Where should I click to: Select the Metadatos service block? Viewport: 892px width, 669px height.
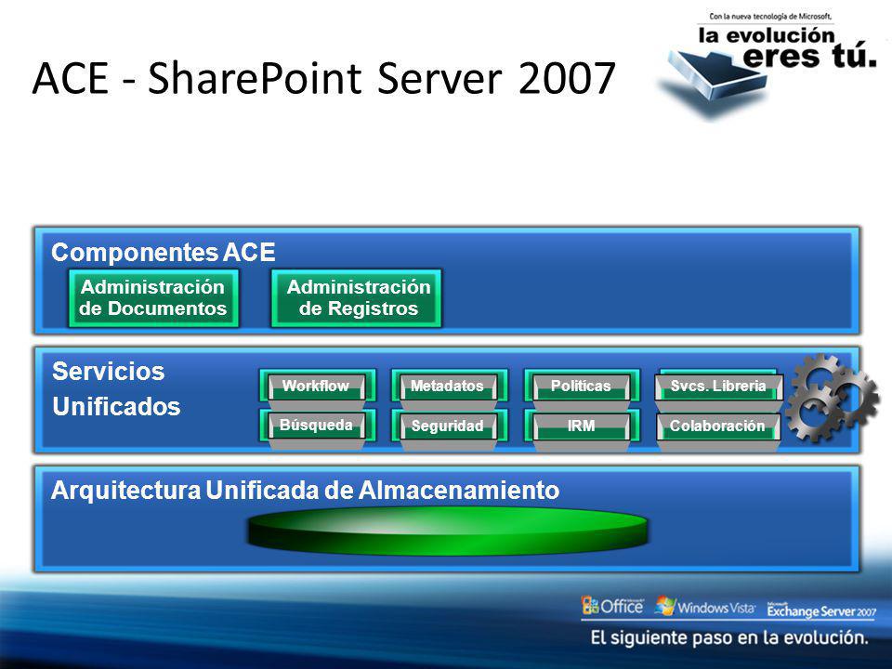pos(449,387)
